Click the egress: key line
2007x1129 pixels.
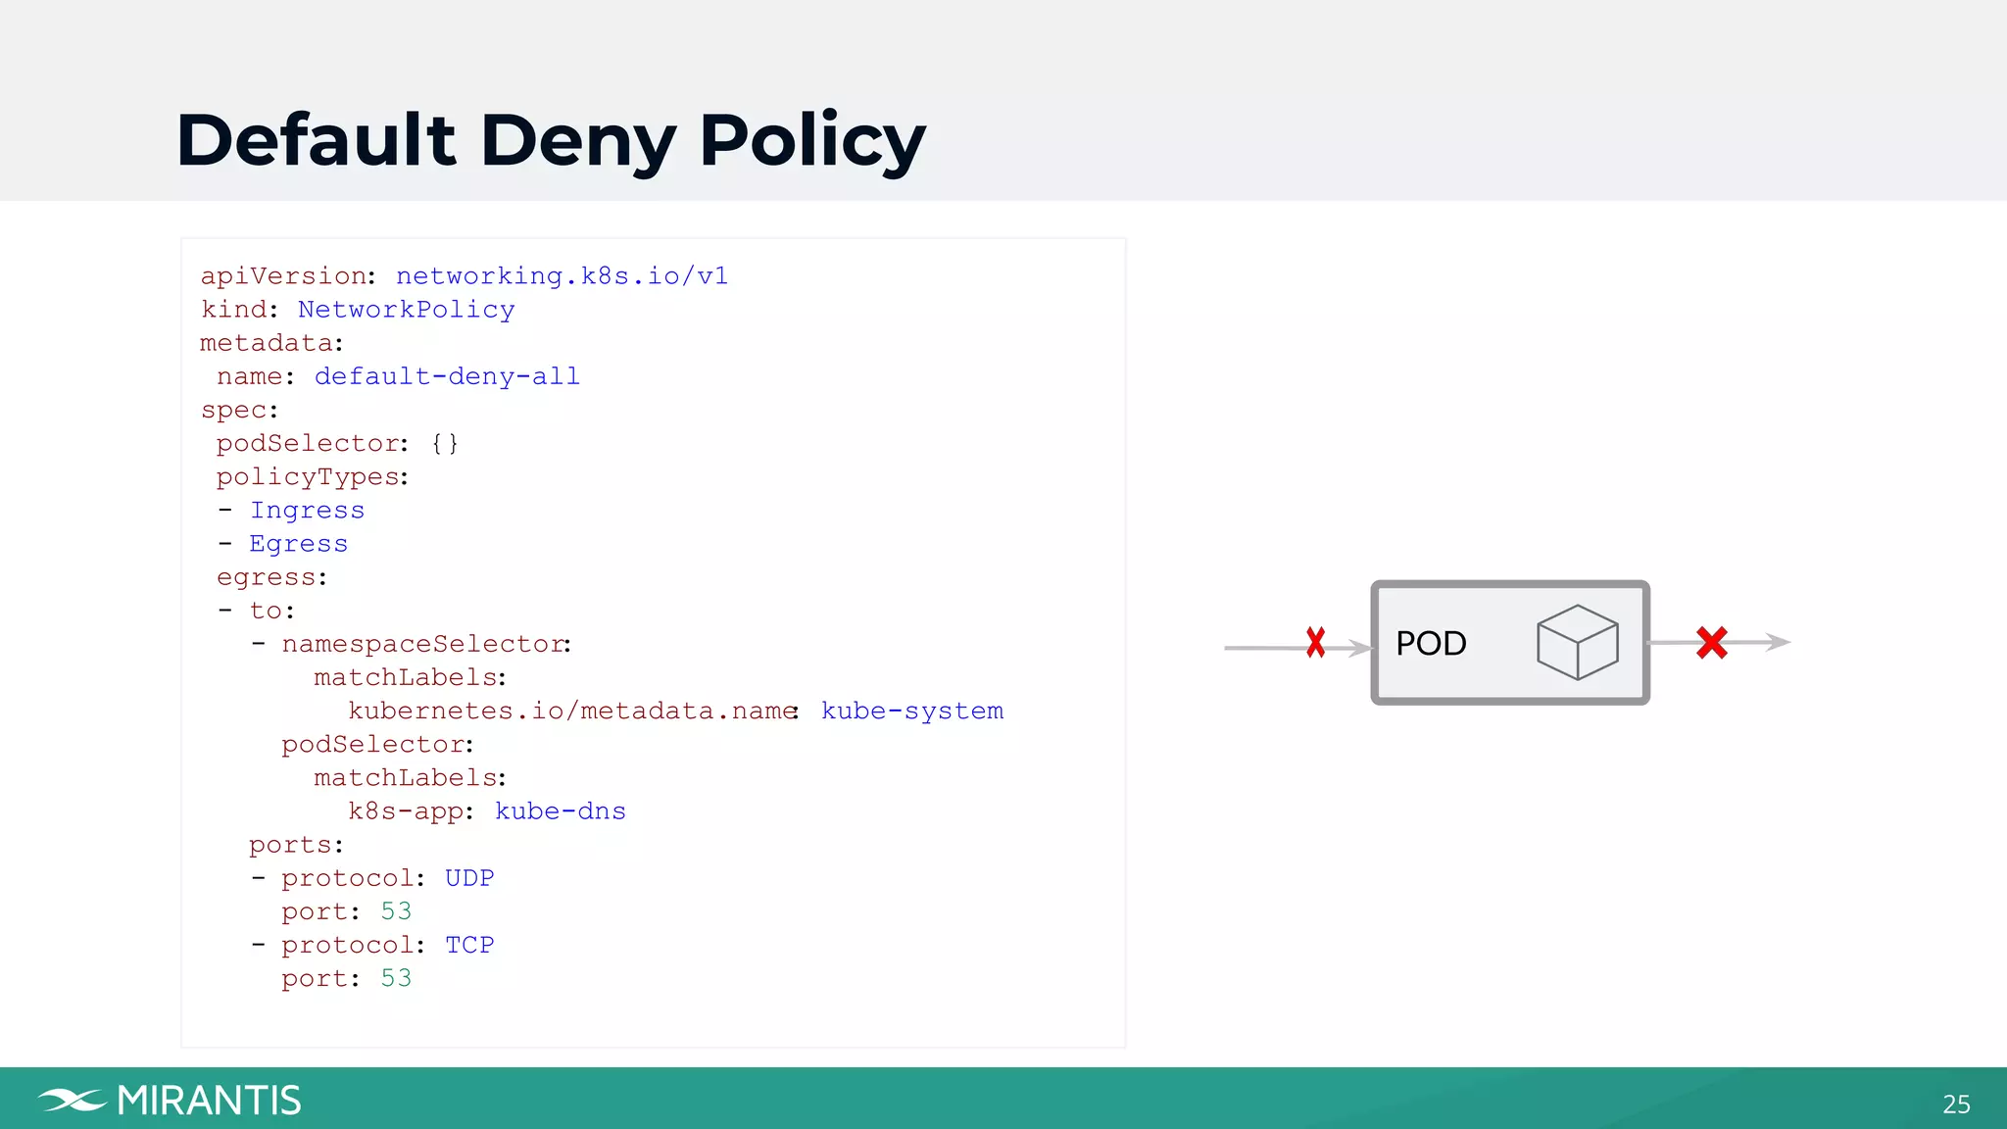[272, 577]
